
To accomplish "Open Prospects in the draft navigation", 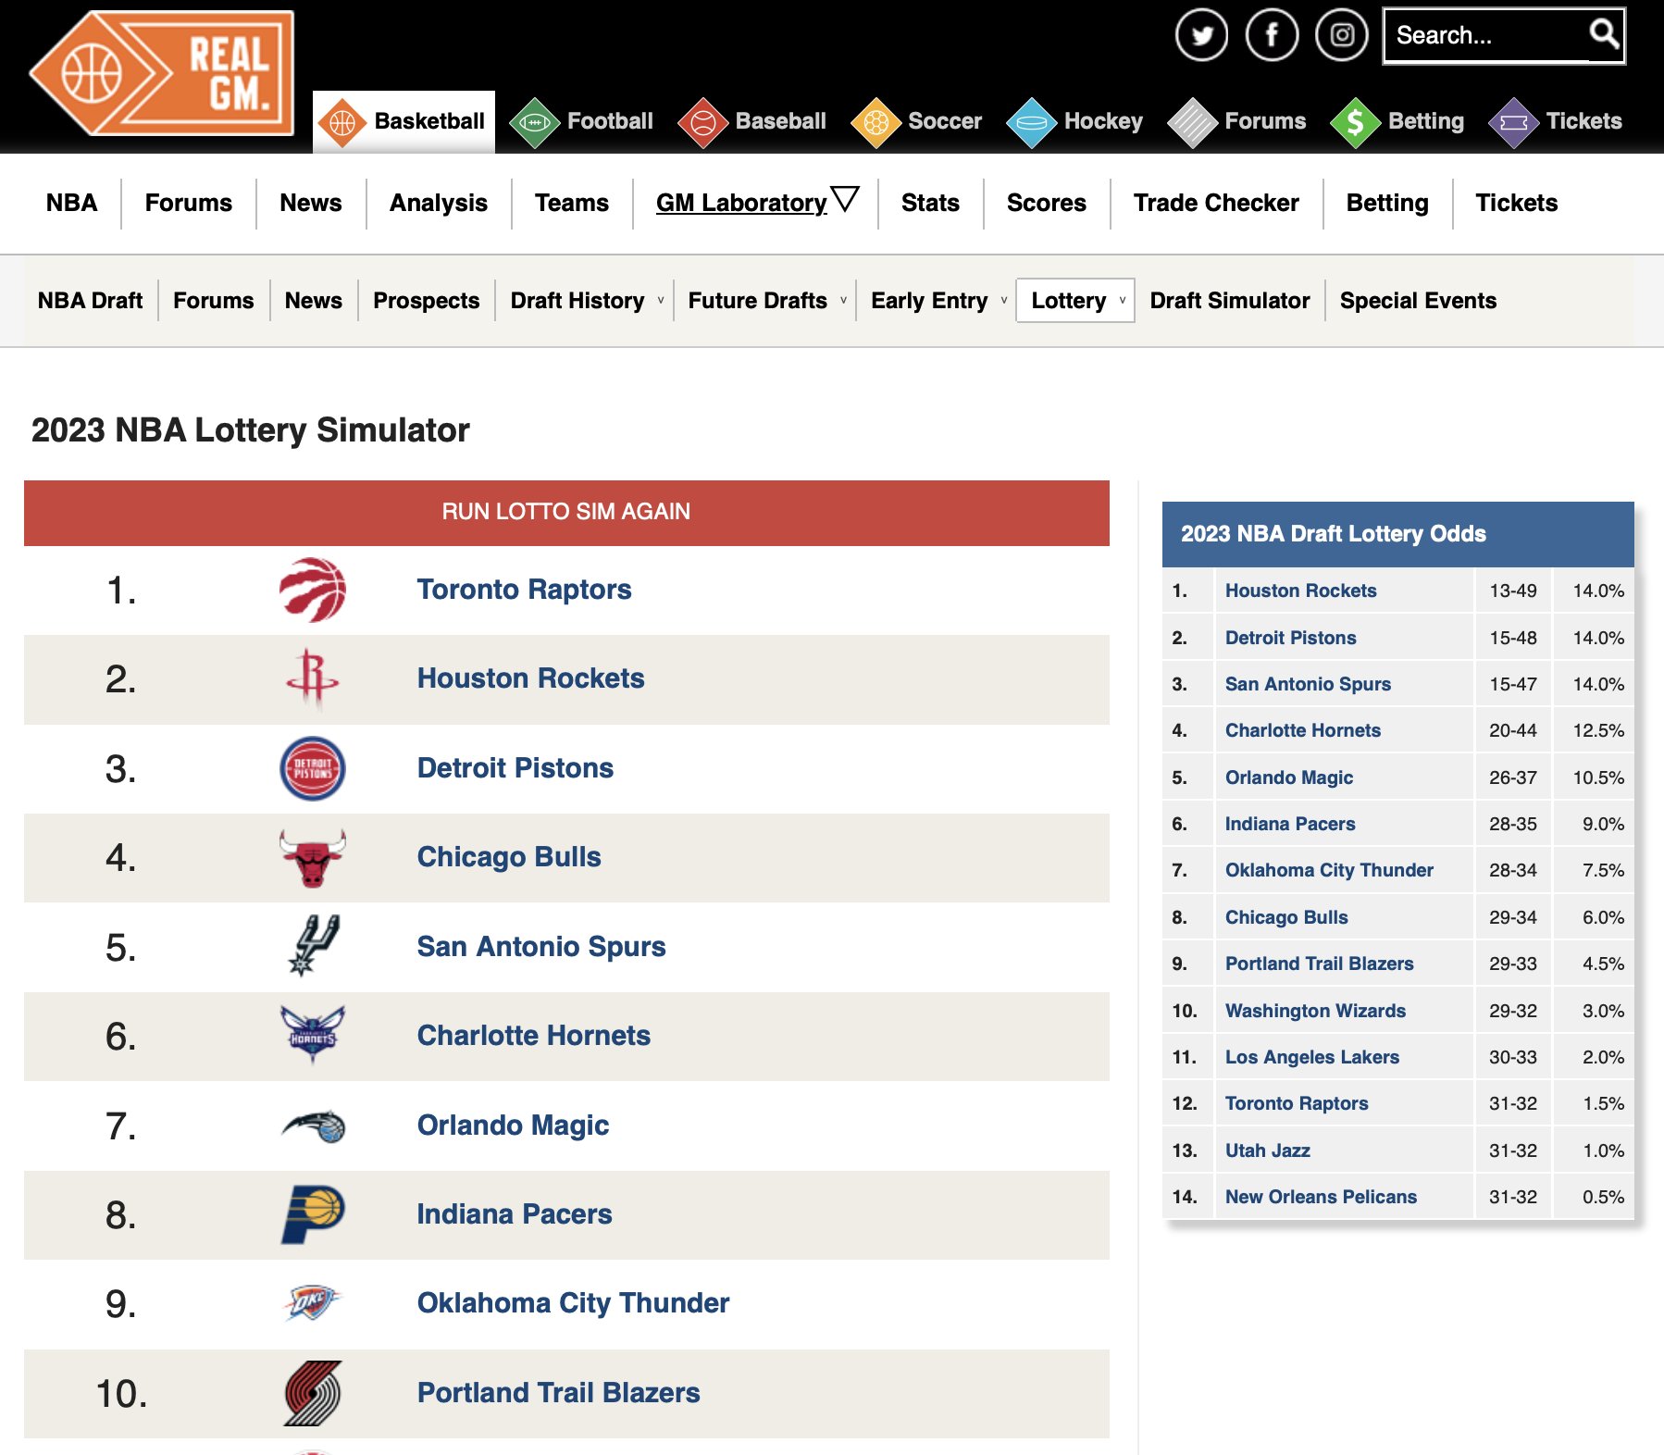I will click(427, 301).
